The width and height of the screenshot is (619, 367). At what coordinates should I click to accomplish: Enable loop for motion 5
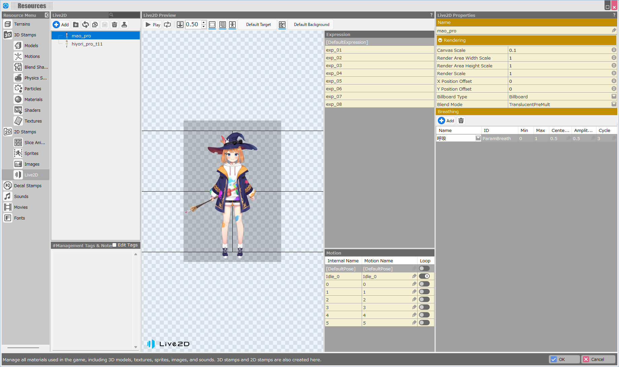click(x=424, y=323)
